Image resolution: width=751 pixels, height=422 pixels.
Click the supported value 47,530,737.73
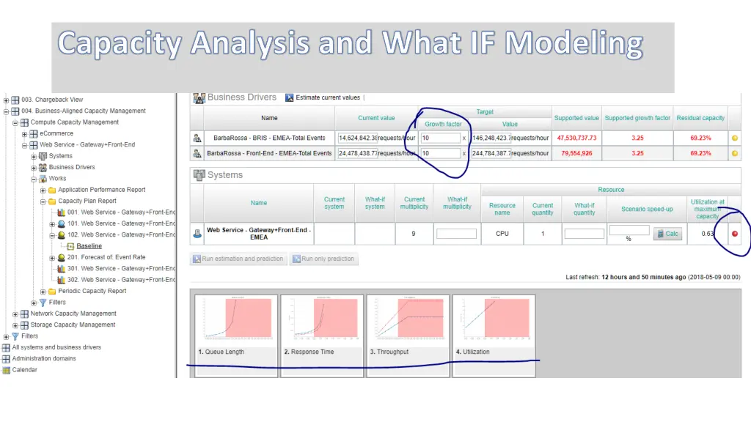point(576,138)
